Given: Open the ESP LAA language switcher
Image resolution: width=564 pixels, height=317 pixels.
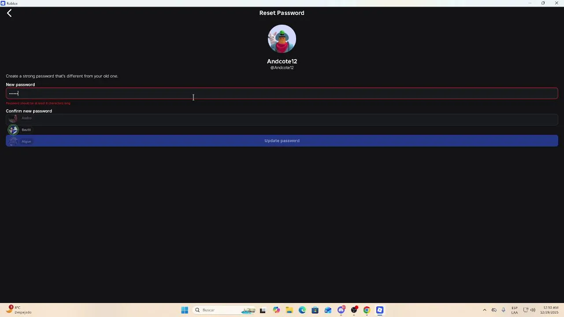Looking at the screenshot, I should click(x=515, y=310).
